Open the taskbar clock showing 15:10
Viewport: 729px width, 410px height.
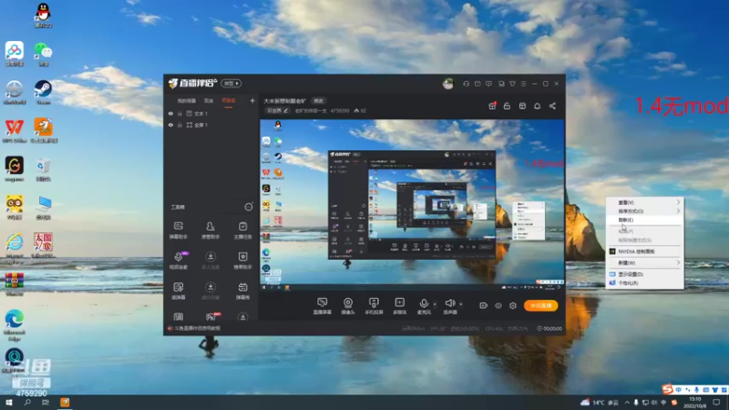[x=695, y=403]
